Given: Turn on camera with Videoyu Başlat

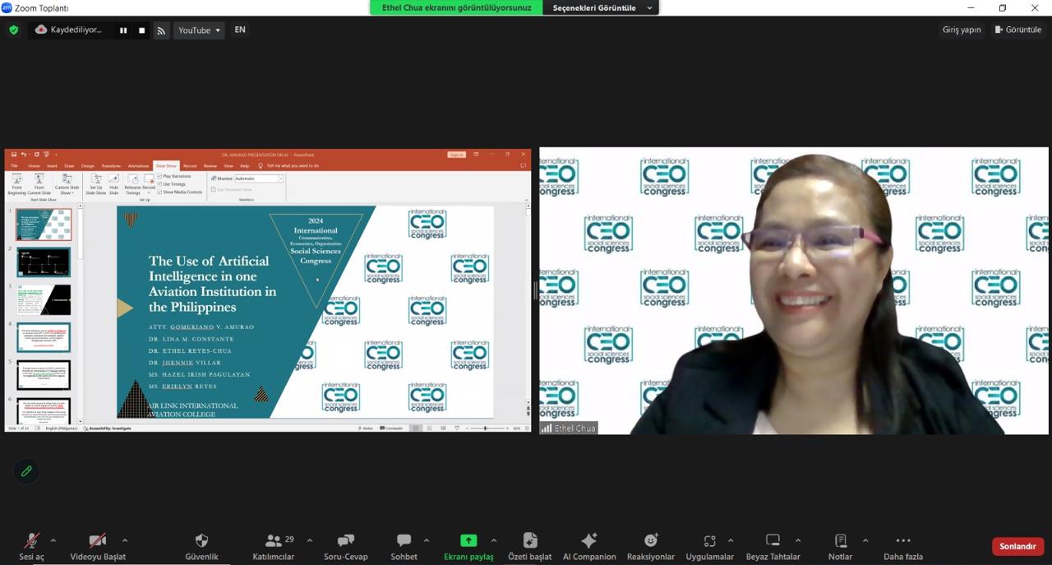Looking at the screenshot, I should 98,541.
